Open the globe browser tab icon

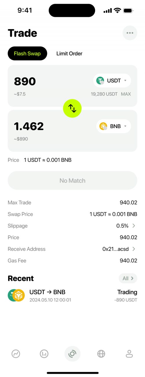tap(101, 353)
